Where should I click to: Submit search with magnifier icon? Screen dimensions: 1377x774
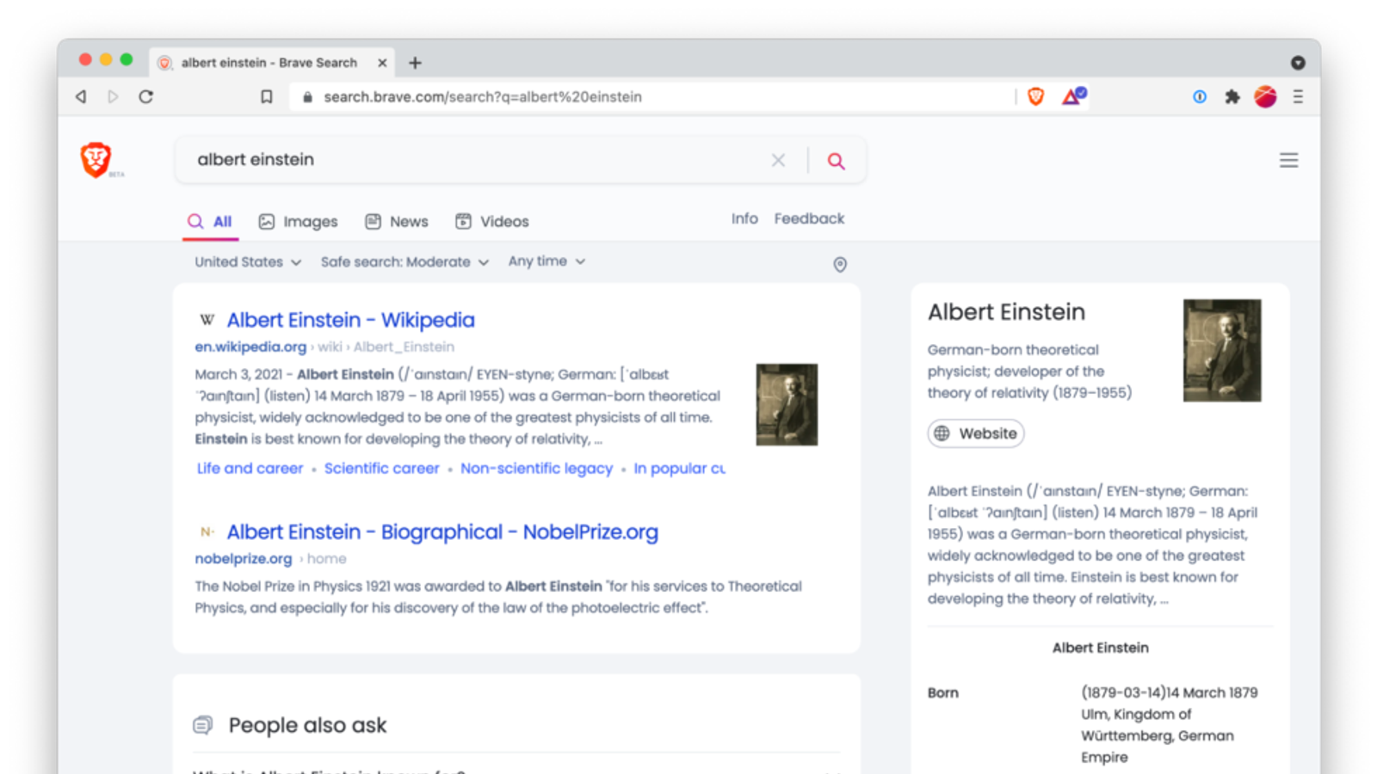click(836, 161)
